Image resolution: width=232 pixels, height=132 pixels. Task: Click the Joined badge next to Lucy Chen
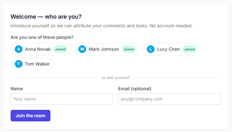(x=189, y=49)
